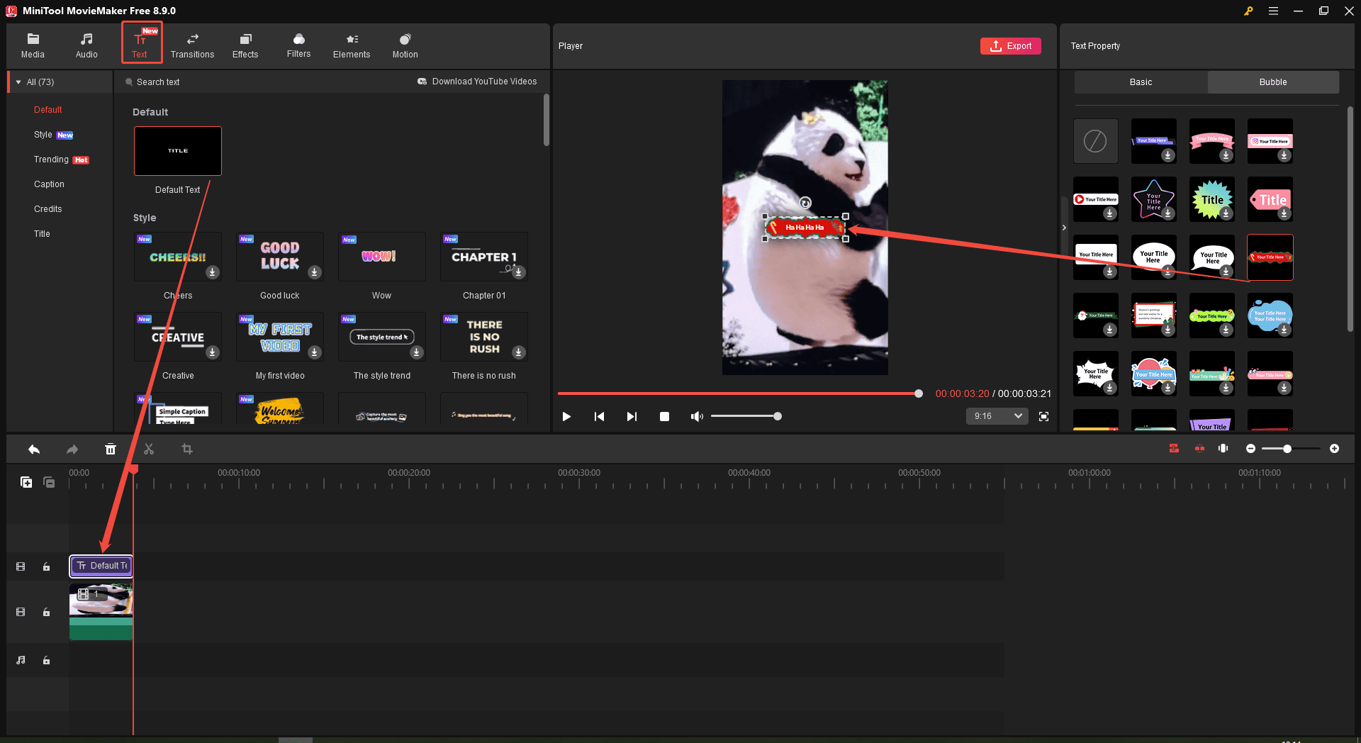Switch to Transitions tab

(192, 45)
